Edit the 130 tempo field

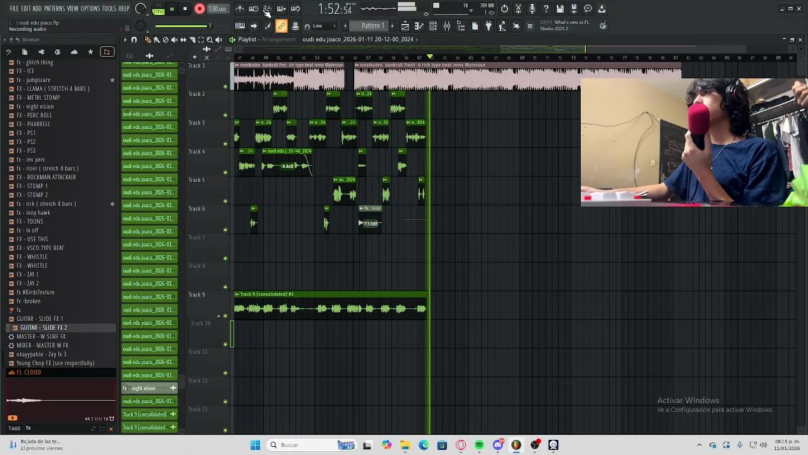[217, 9]
